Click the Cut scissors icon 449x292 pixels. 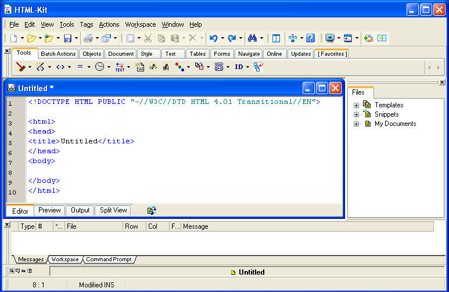click(148, 38)
